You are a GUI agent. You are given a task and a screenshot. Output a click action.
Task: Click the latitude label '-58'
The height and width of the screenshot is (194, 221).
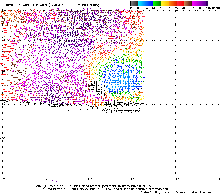click(x=3, y=138)
